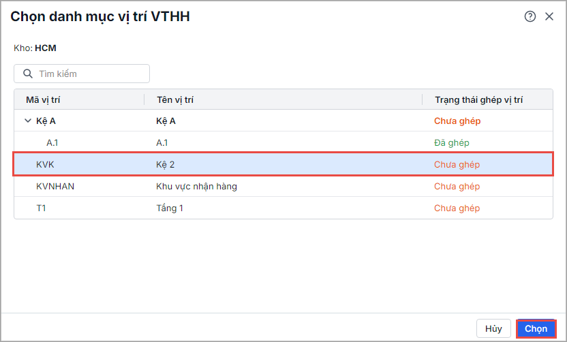
Task: Click the Khu vực nhận hàng cell
Action: click(x=196, y=187)
